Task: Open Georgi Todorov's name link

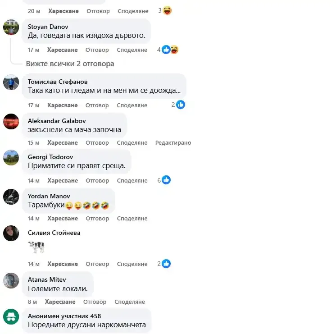Action: click(x=50, y=157)
